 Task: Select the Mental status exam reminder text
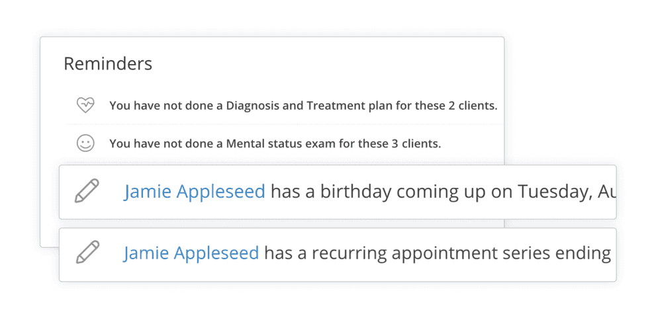coord(275,143)
